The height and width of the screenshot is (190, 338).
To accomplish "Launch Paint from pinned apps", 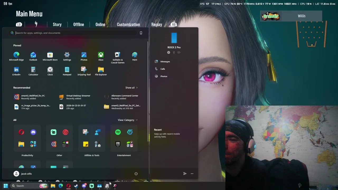I will click(x=135, y=56).
